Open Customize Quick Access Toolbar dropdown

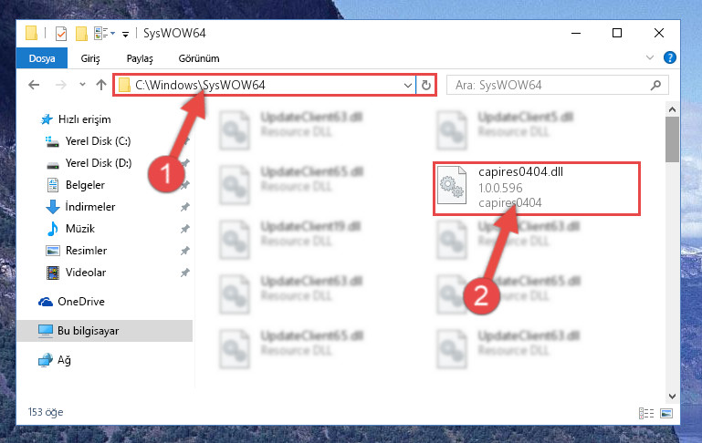[125, 34]
